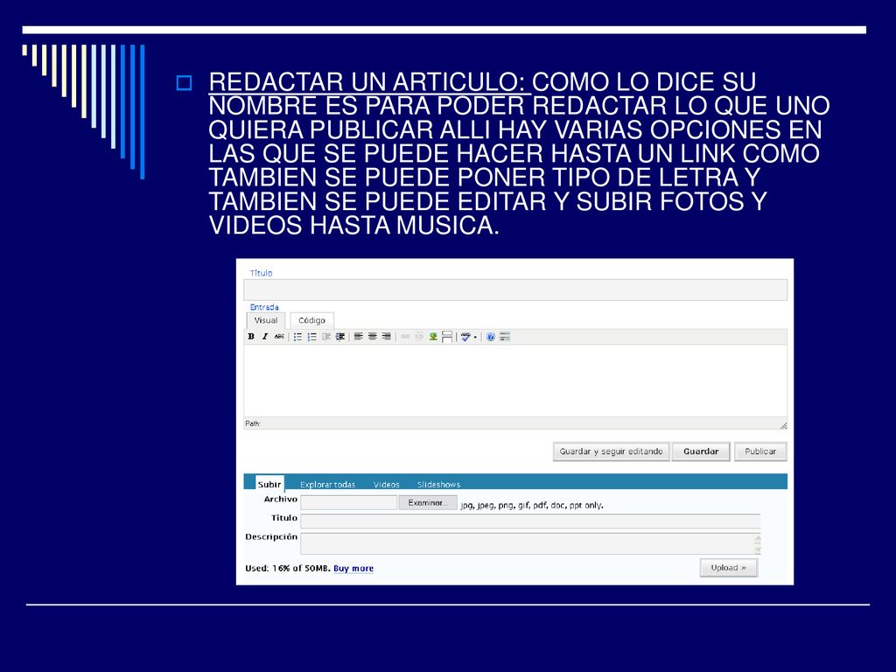Click the Used: 16% of 50MB text
This screenshot has height=672, width=896.
click(x=288, y=568)
